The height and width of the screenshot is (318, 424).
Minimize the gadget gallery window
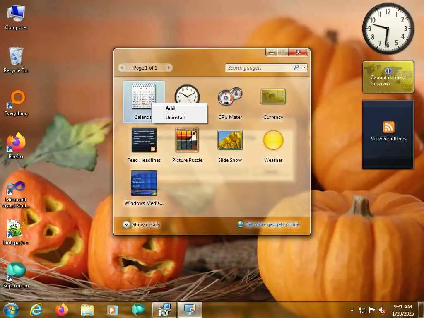[272, 52]
